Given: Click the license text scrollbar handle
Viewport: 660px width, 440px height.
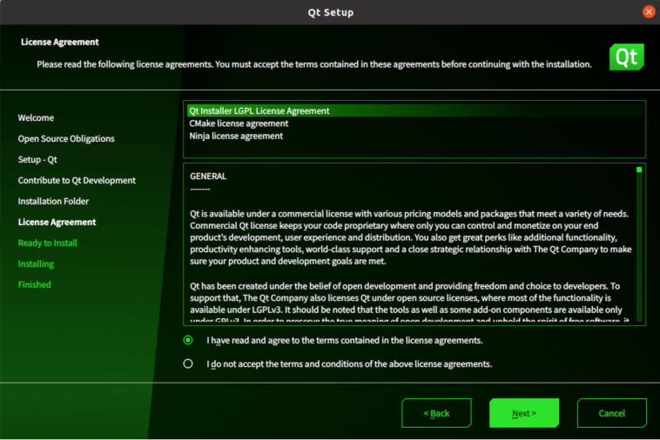Looking at the screenshot, I should pos(639,170).
